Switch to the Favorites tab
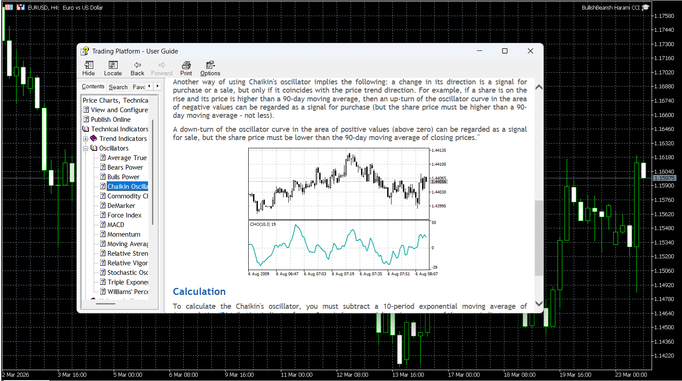 [138, 87]
